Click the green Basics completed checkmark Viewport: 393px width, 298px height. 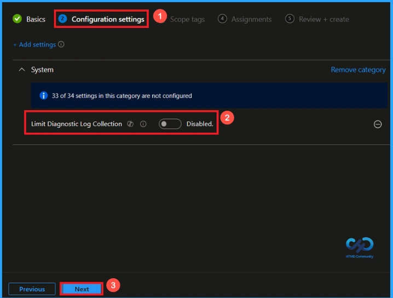point(18,19)
